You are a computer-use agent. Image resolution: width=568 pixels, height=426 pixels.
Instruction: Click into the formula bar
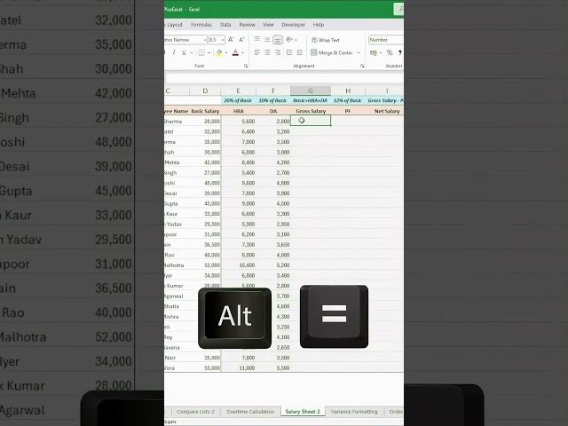[284, 77]
